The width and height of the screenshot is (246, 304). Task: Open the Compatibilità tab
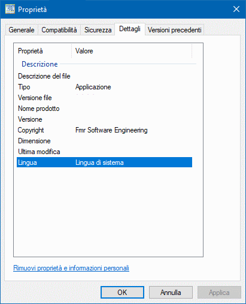click(59, 30)
